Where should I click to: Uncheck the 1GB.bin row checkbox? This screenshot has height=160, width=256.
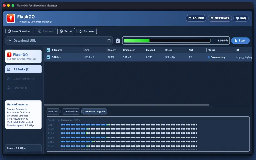click(48, 57)
